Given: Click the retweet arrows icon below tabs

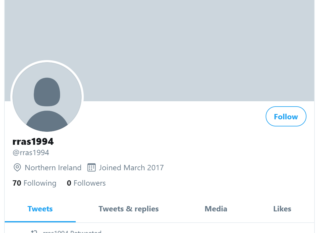Looking at the screenshot, I should tap(34, 232).
